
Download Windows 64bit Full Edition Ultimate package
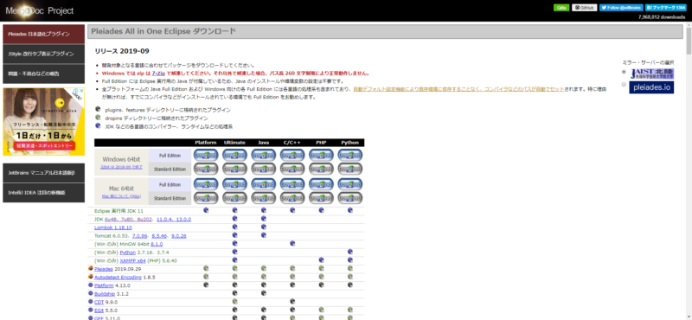pos(234,155)
